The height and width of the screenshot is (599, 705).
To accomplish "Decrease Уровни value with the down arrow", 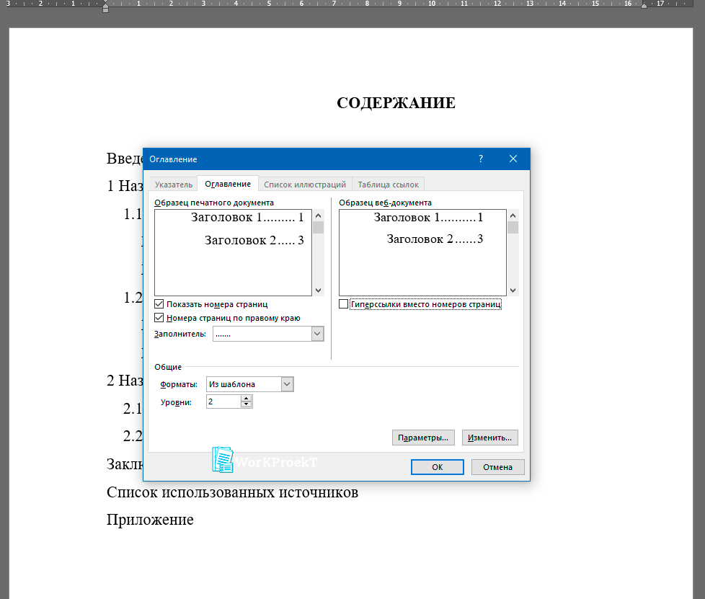I will [247, 405].
